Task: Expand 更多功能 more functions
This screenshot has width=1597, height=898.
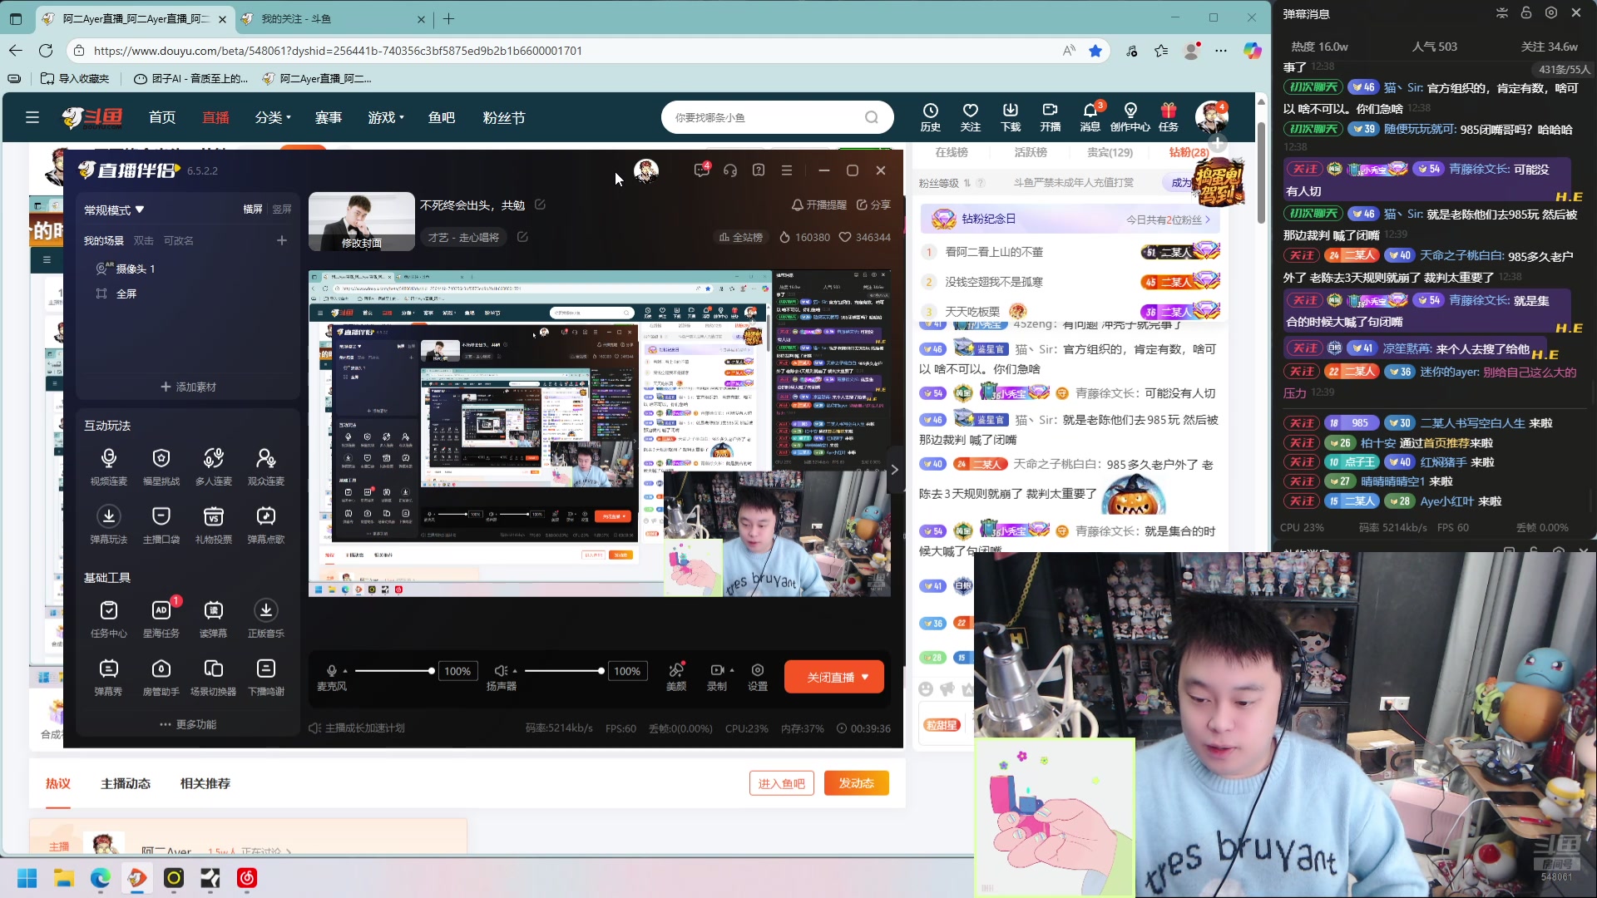Action: coord(189,724)
